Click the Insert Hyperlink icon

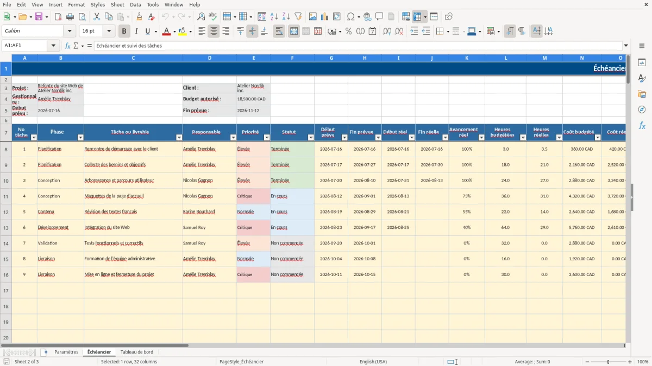point(367,17)
